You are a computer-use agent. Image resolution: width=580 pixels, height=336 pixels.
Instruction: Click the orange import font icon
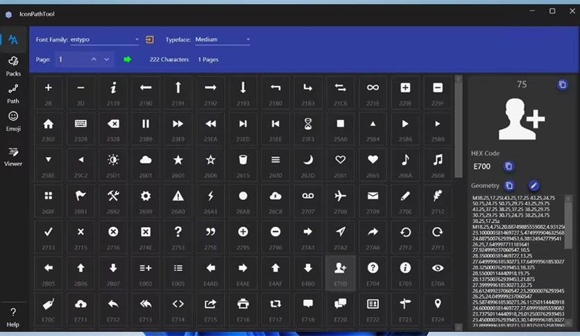coord(149,40)
